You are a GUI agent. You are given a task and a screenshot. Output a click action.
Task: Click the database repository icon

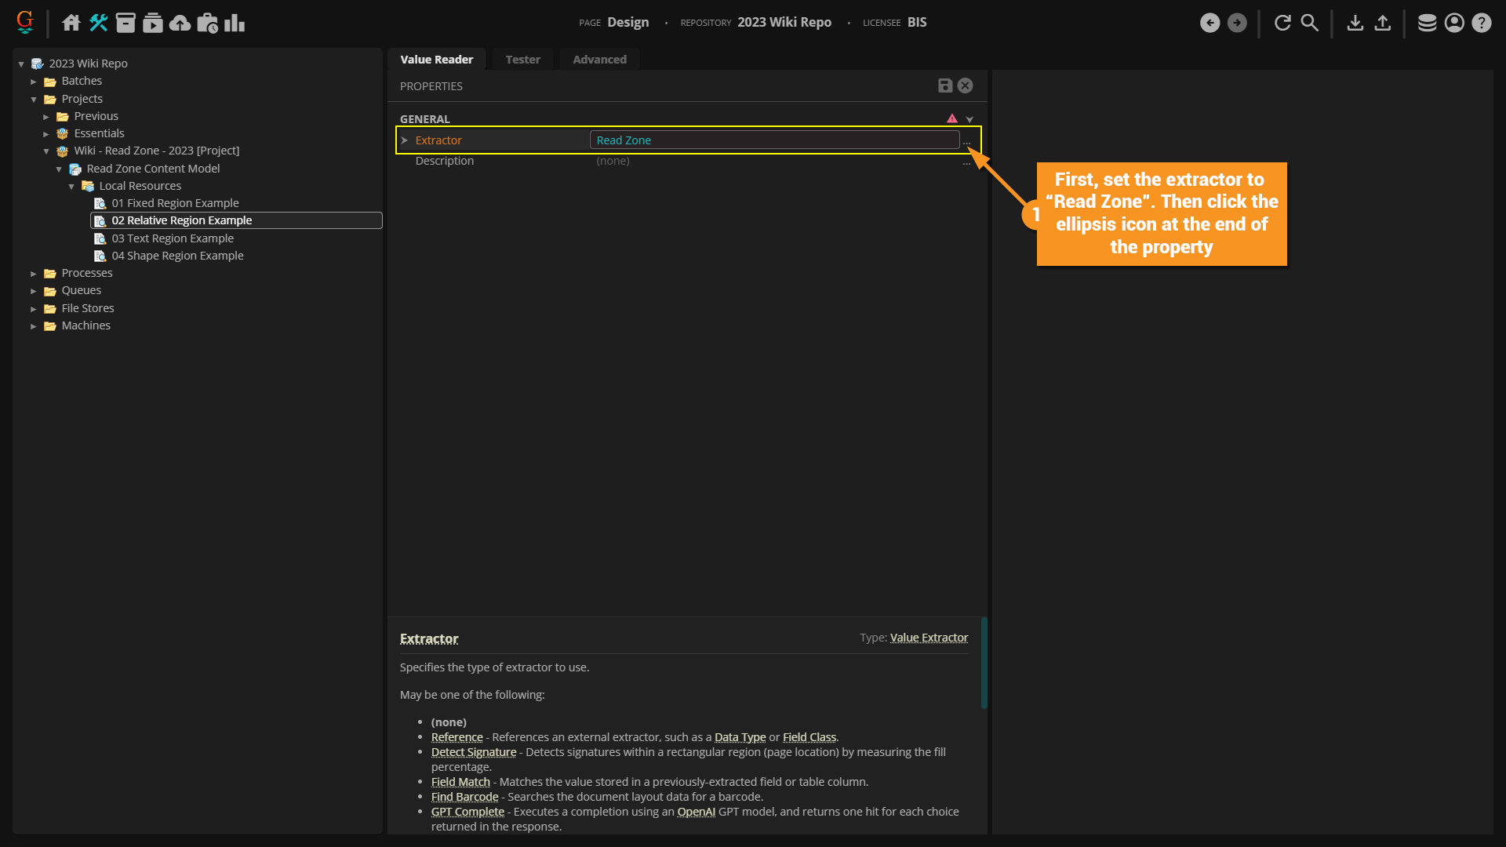tap(1427, 23)
